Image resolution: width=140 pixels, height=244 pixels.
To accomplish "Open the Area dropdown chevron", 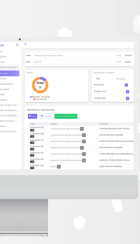I will [120, 62].
